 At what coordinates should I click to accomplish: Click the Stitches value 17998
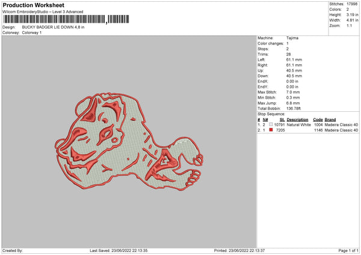click(x=352, y=4)
